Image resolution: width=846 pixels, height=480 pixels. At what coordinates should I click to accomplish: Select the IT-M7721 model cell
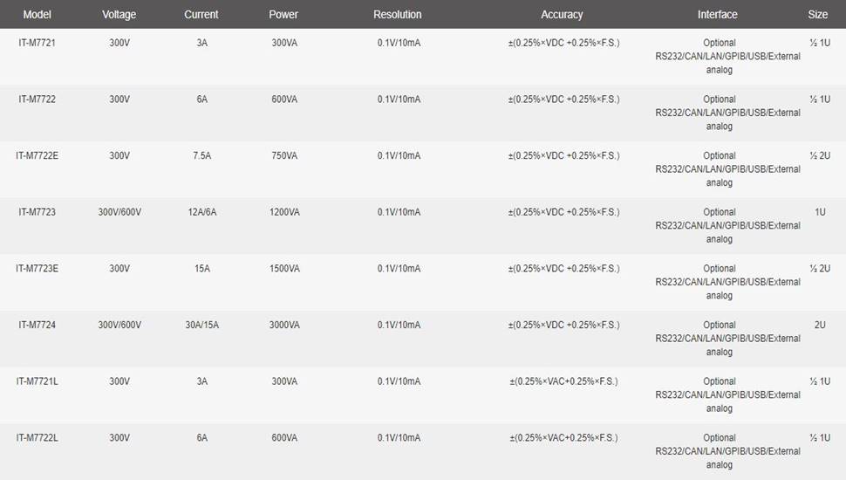pos(37,43)
